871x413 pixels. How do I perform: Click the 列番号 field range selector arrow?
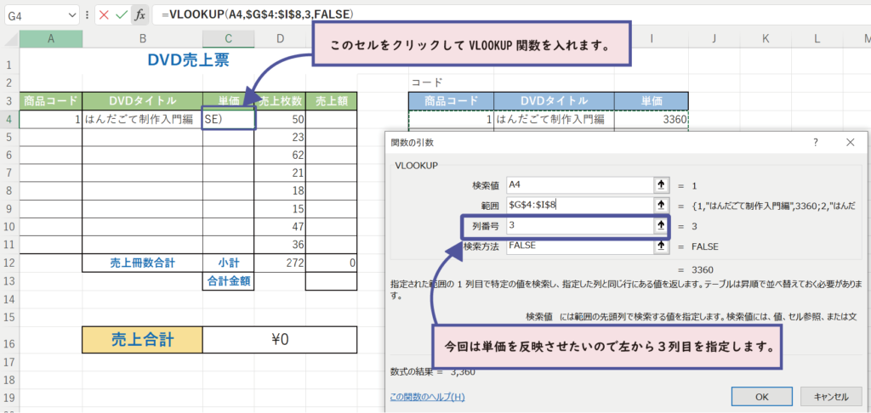point(659,226)
